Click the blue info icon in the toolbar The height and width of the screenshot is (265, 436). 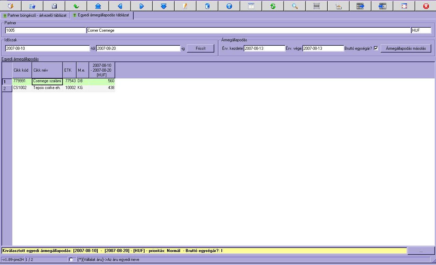(229, 6)
